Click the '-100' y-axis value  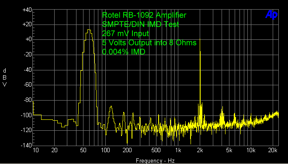[x=27, y=115]
